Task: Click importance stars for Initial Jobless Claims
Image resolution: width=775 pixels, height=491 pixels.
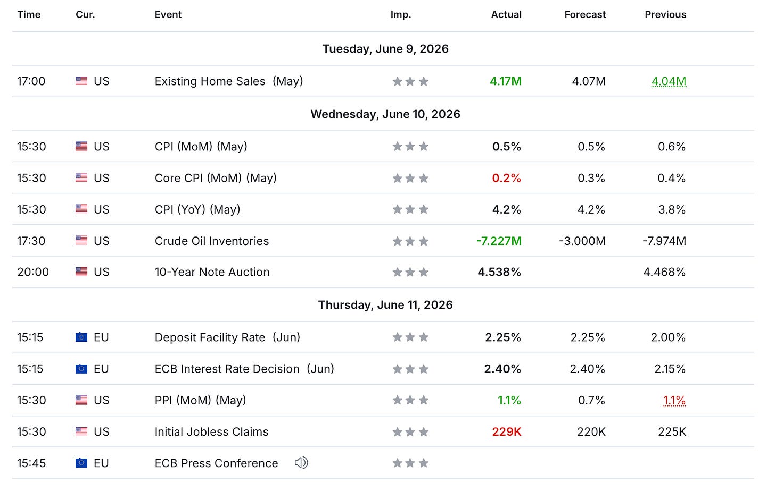Action: tap(410, 432)
